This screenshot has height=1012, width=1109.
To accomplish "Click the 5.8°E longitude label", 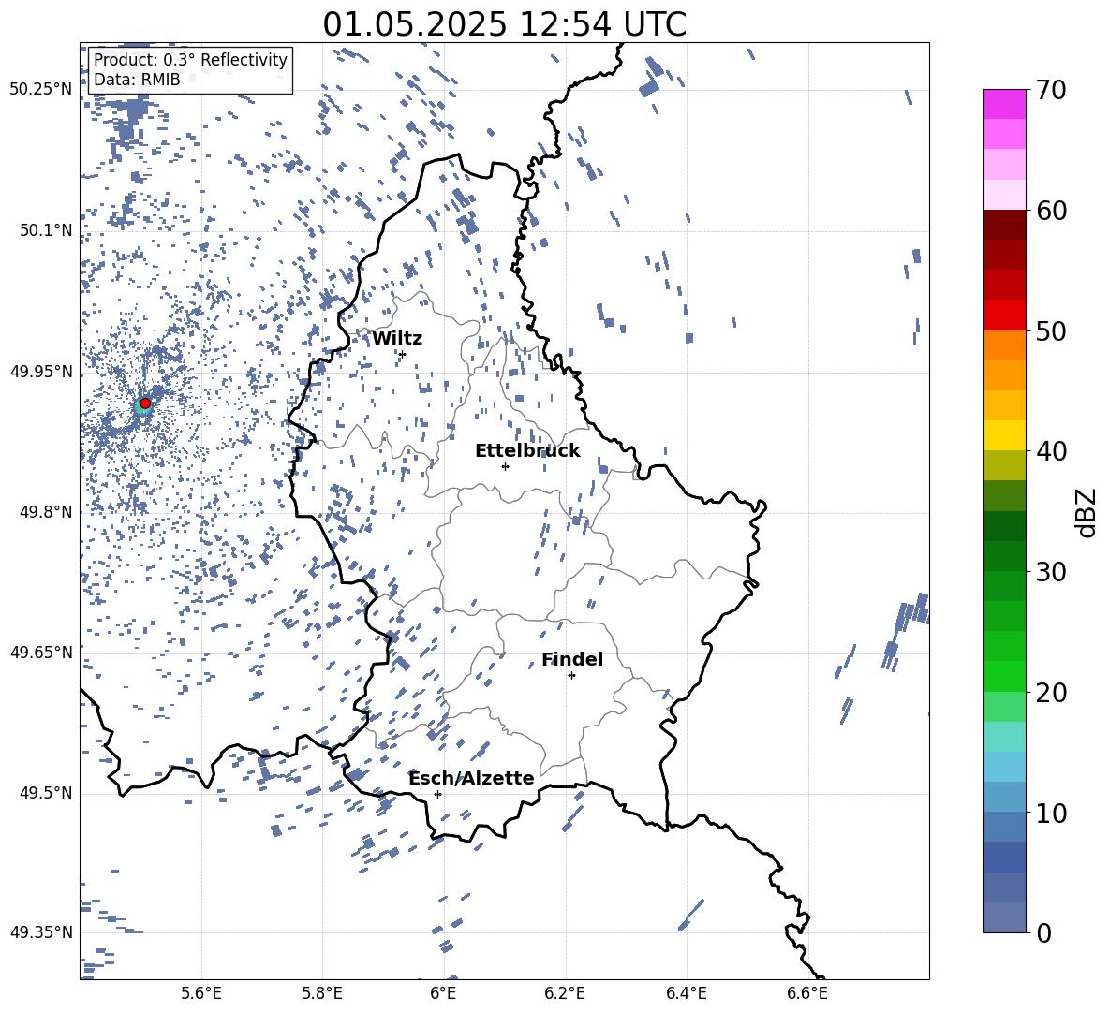I will (x=322, y=993).
